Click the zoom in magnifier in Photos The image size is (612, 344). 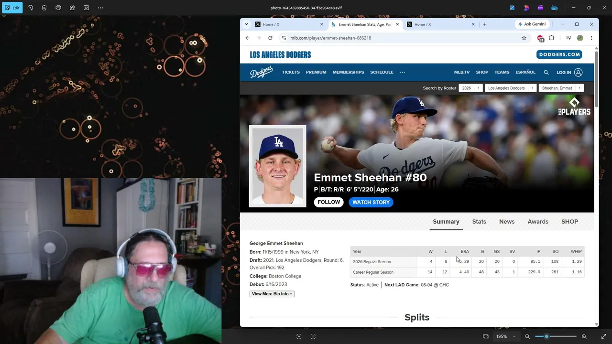click(x=584, y=336)
